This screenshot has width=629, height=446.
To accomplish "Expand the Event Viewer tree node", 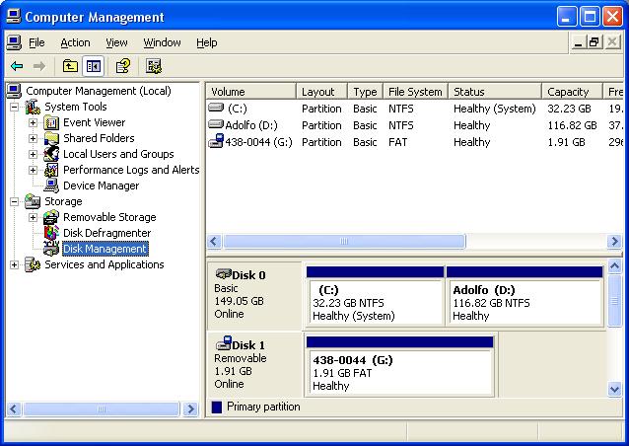I will 33,122.
